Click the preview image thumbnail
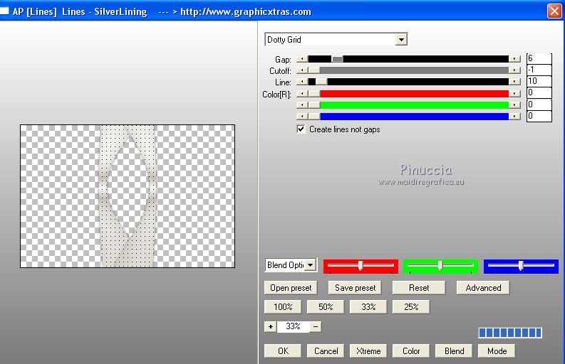The width and height of the screenshot is (565, 364). tap(128, 196)
